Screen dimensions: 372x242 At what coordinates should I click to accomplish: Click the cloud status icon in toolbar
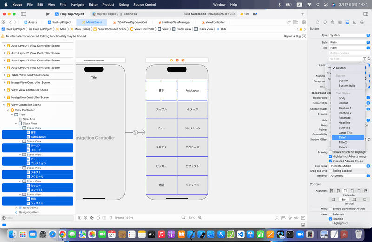point(255,14)
